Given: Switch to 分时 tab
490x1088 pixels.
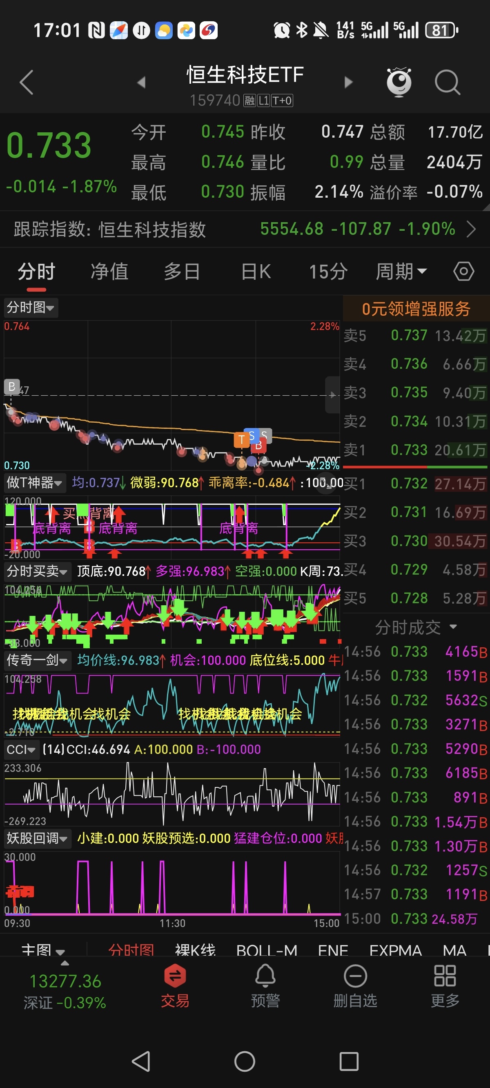Looking at the screenshot, I should pos(36,271).
